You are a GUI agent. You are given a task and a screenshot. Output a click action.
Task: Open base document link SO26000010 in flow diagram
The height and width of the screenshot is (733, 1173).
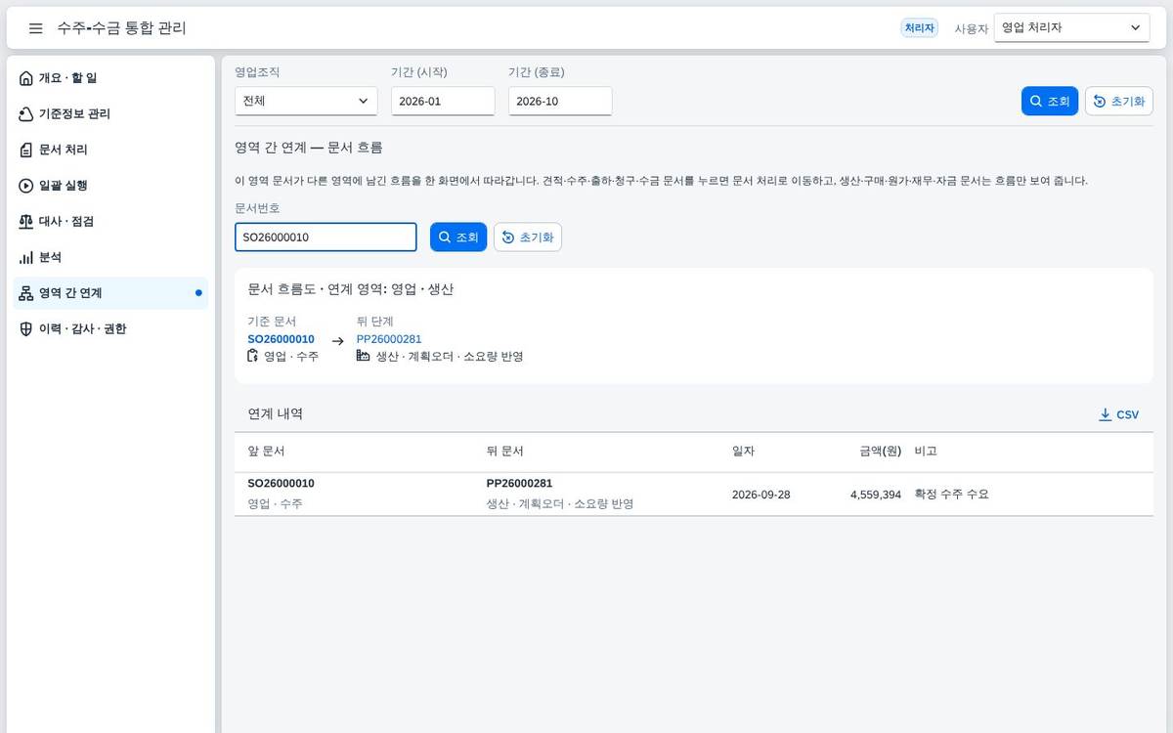(x=281, y=339)
